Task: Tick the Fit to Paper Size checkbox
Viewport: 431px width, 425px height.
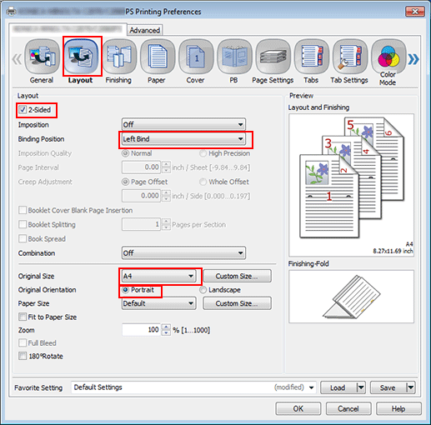Action: [x=23, y=317]
